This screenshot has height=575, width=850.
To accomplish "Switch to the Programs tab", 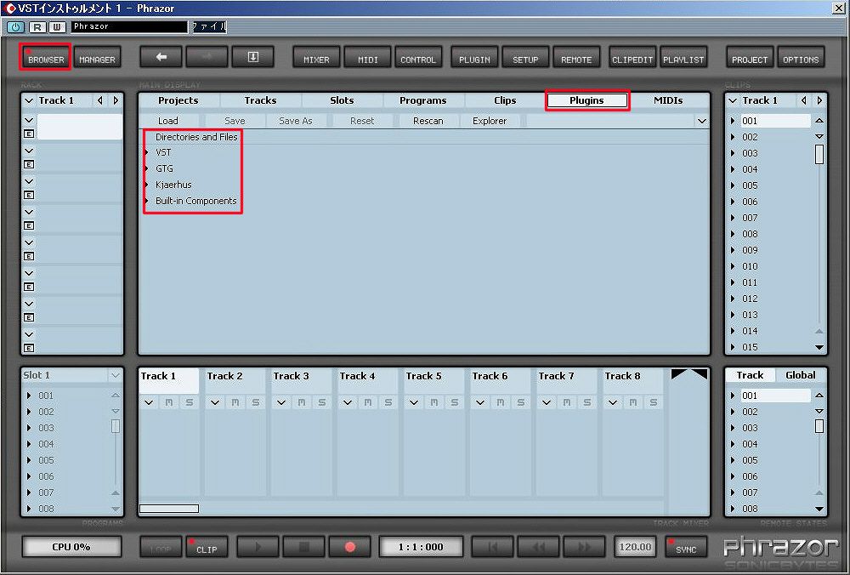I will point(422,100).
